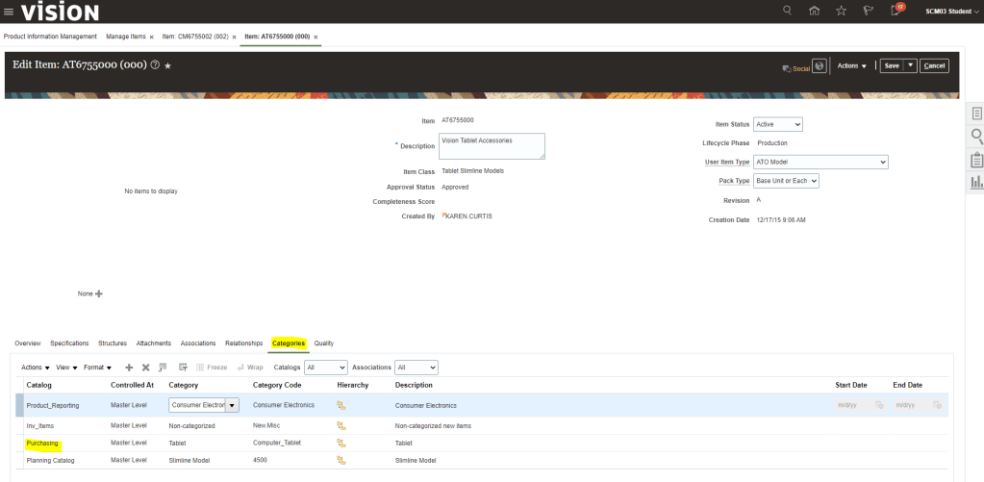Click into the Description text field
Image resolution: width=984 pixels, height=482 pixels.
click(492, 145)
